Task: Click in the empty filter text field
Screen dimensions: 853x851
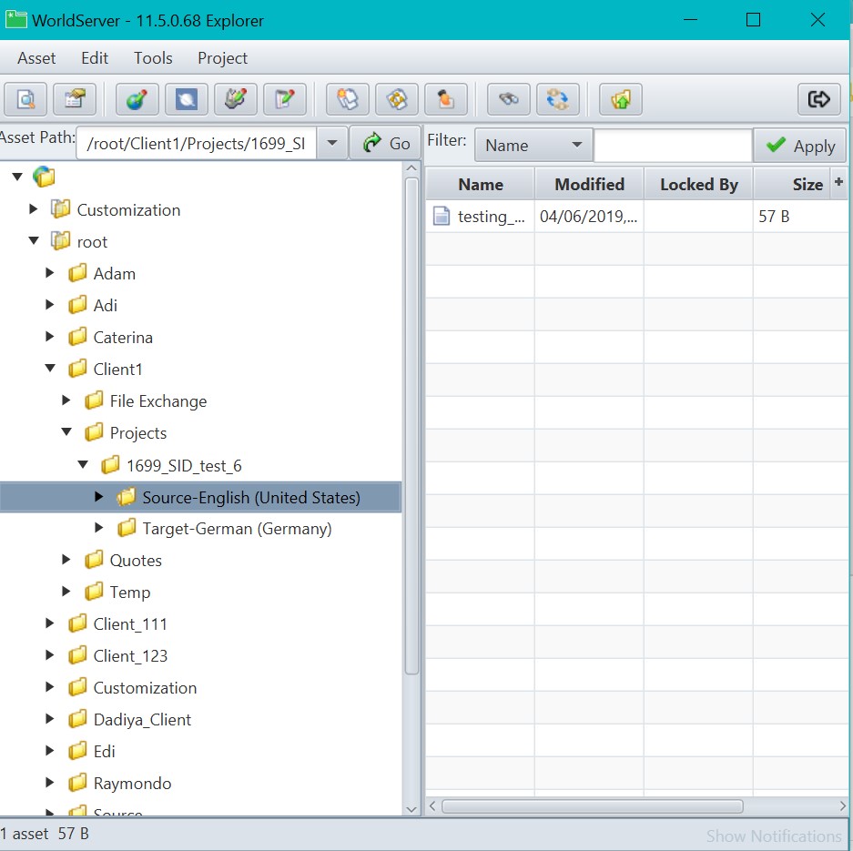Action: click(673, 146)
